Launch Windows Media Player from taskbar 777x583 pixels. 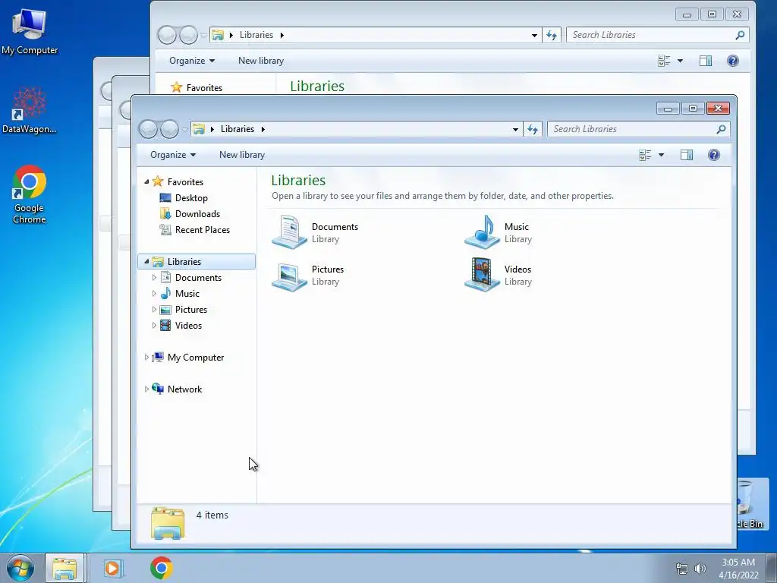tap(112, 568)
